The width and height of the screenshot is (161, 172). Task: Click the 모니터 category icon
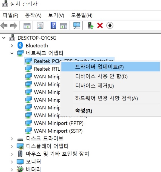(20, 162)
